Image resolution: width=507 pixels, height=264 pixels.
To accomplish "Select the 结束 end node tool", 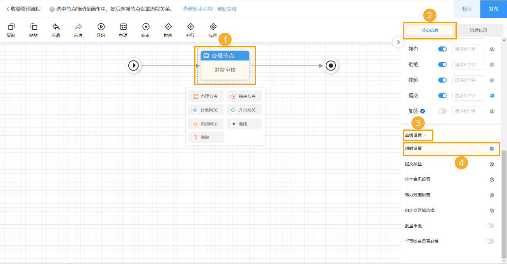I will point(145,27).
